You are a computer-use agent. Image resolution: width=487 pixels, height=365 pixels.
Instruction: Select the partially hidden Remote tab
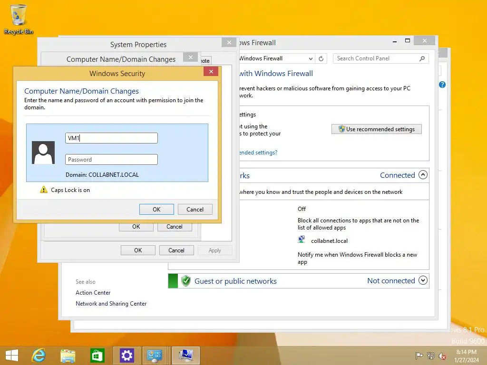tap(205, 61)
